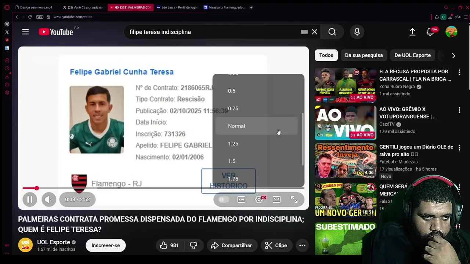Switch to the Design sem nome.mp4 tab

(x=36, y=7)
